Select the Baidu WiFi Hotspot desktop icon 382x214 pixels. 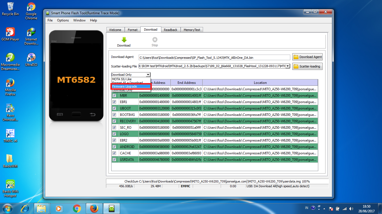tap(10, 188)
